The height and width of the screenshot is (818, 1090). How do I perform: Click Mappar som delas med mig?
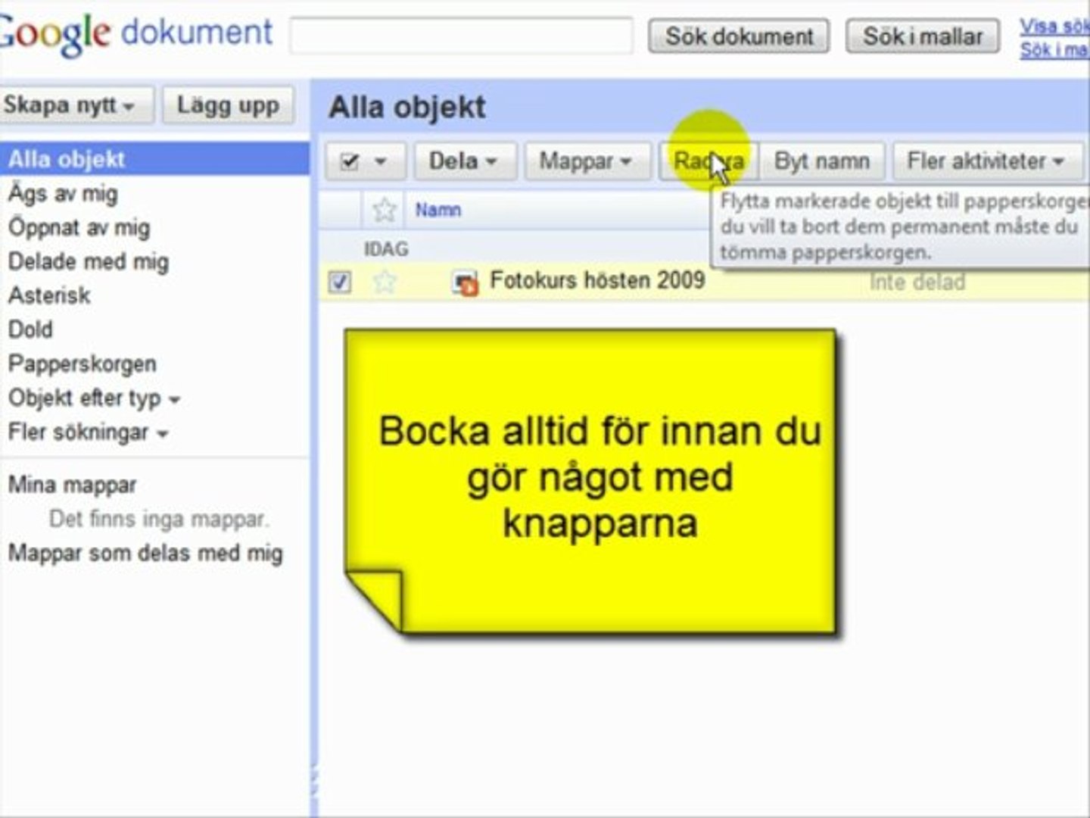click(x=145, y=553)
